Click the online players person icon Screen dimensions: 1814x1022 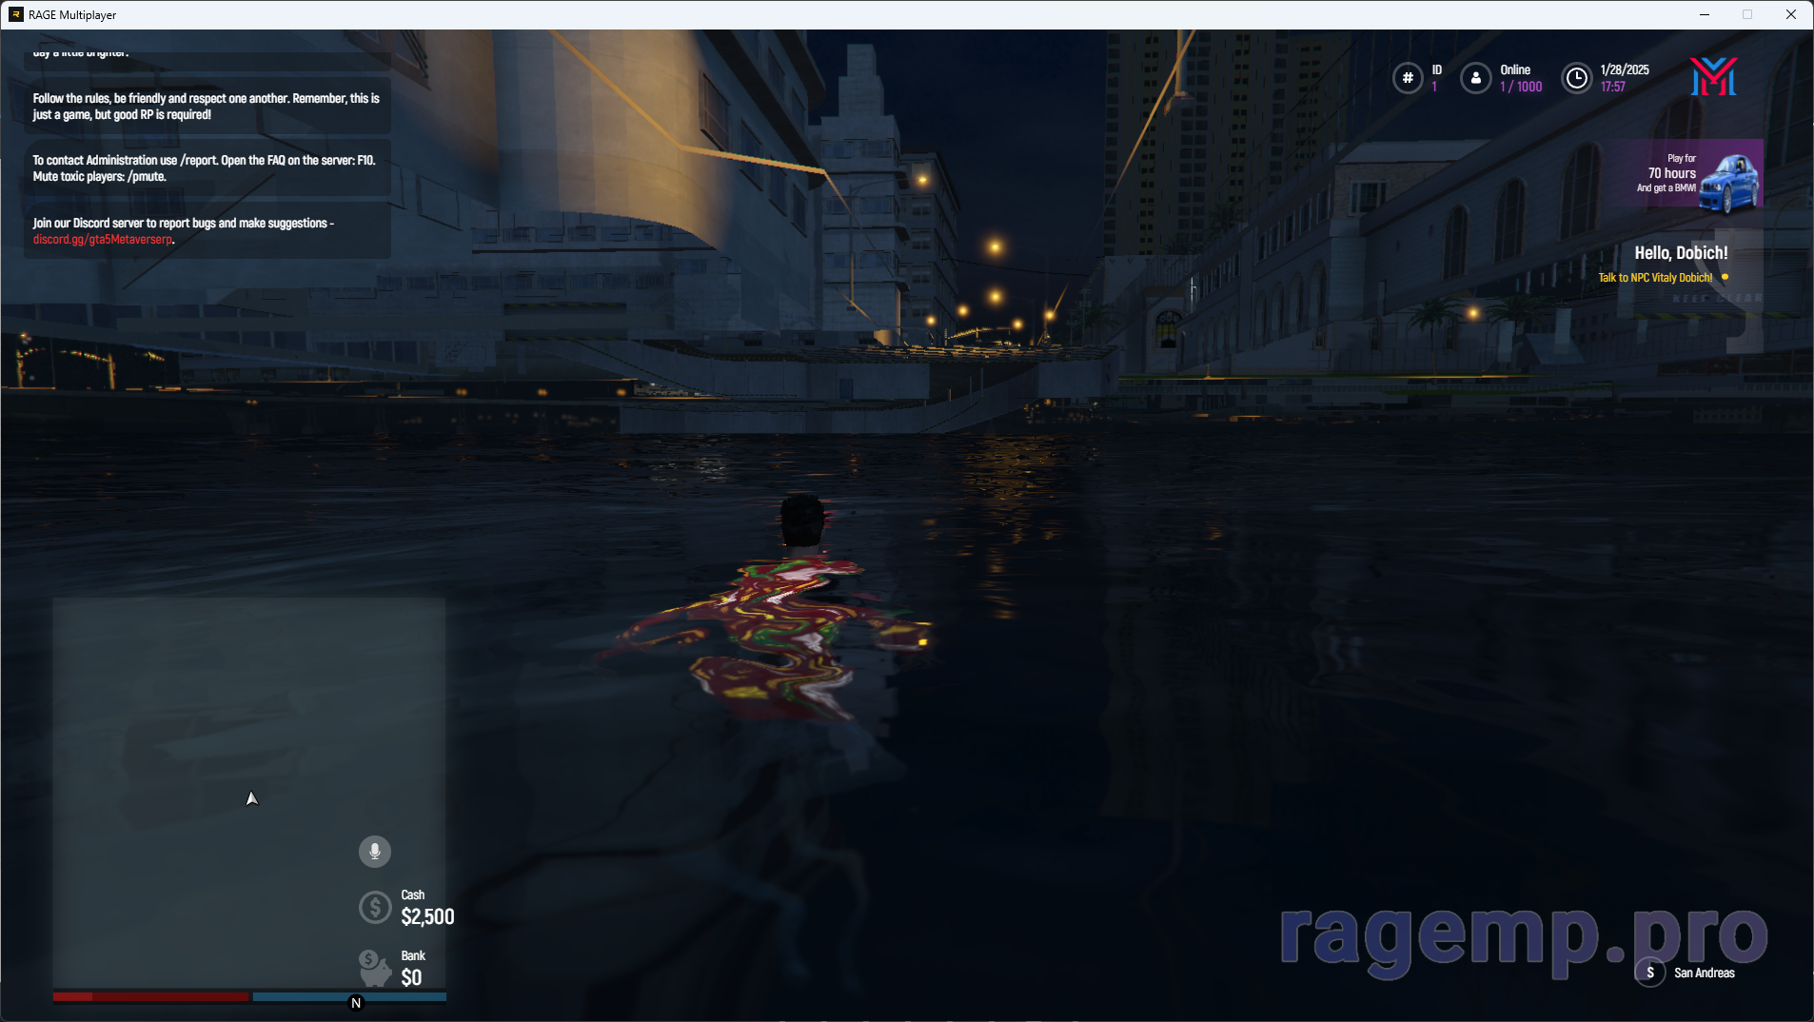pos(1475,78)
